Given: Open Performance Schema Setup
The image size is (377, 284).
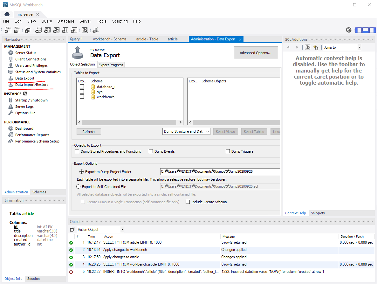Looking at the screenshot, I should click(37, 141).
